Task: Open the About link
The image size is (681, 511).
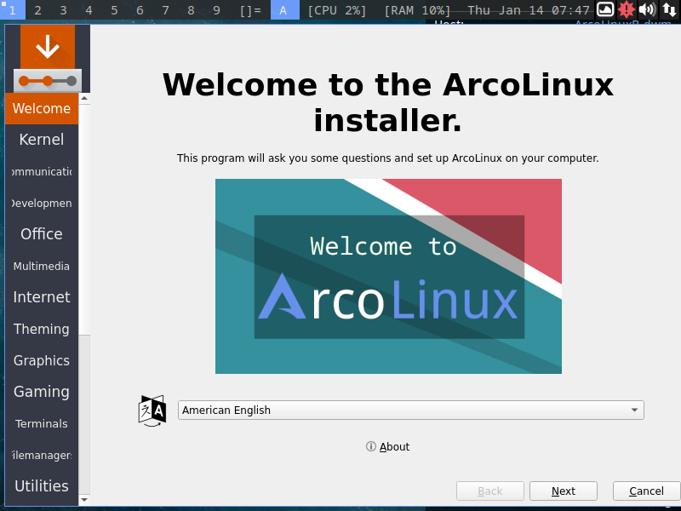Action: 388,446
